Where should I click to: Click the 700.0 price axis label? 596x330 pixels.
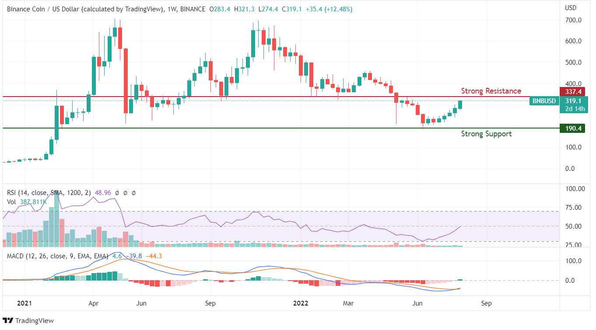(574, 20)
